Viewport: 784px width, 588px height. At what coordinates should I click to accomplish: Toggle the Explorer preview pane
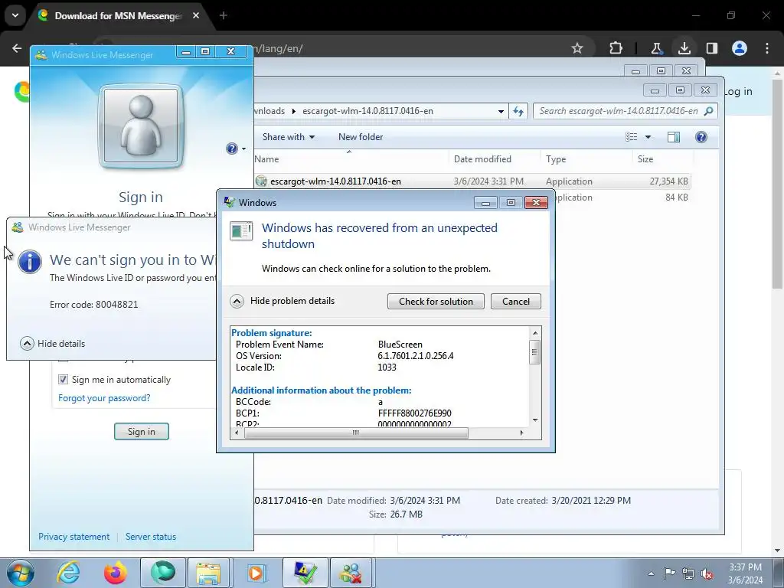674,137
